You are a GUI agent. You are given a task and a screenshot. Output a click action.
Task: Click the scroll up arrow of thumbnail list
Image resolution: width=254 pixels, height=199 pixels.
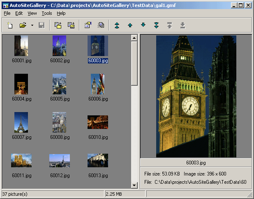point(134,38)
